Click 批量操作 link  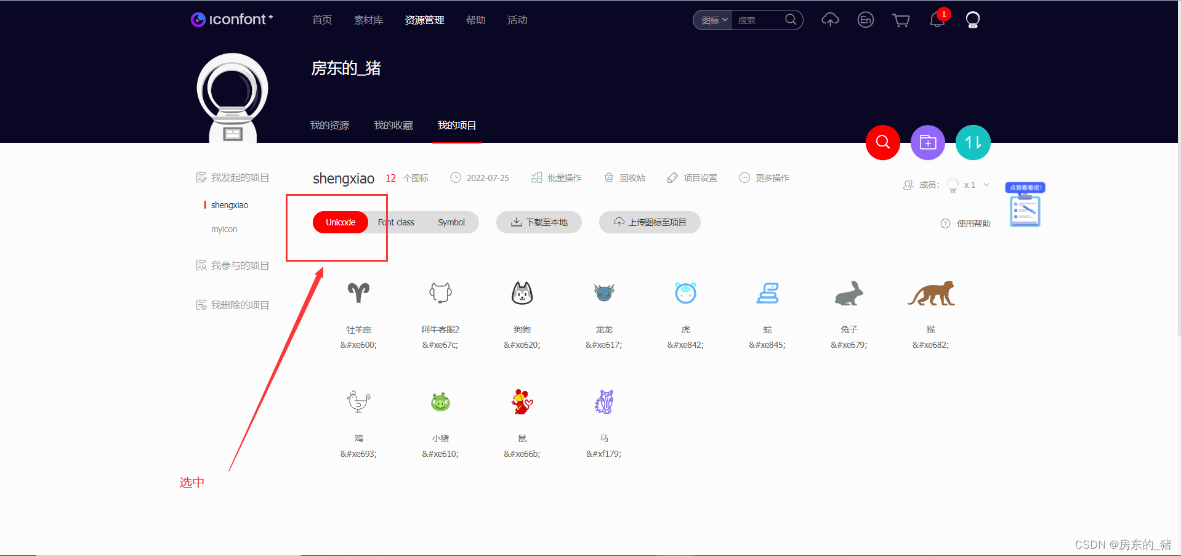click(x=556, y=178)
